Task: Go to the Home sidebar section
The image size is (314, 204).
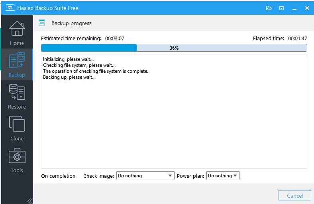Action: (17, 33)
